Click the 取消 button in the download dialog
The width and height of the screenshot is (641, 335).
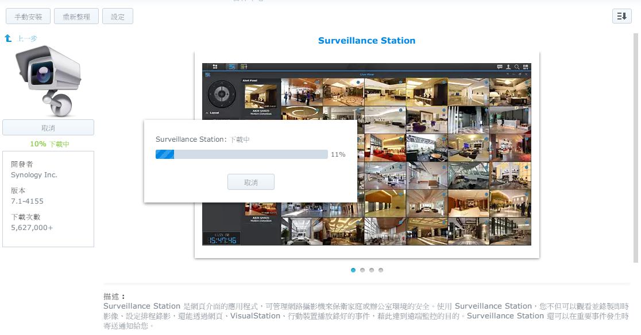point(250,182)
